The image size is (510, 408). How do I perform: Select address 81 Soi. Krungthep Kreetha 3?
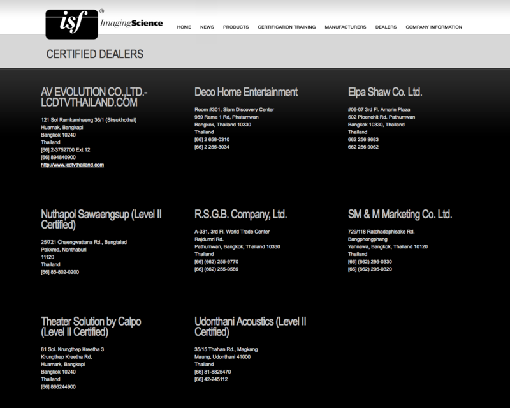(x=72, y=349)
